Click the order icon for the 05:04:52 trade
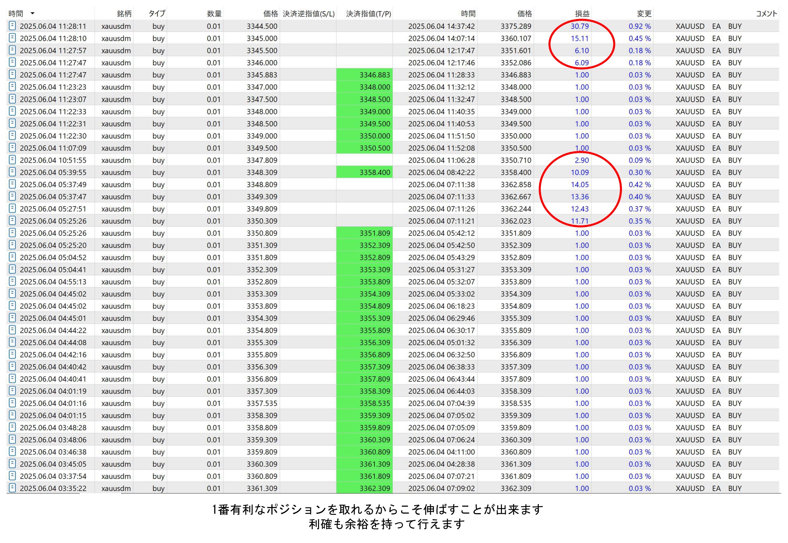Image resolution: width=788 pixels, height=543 pixels. pos(12,257)
